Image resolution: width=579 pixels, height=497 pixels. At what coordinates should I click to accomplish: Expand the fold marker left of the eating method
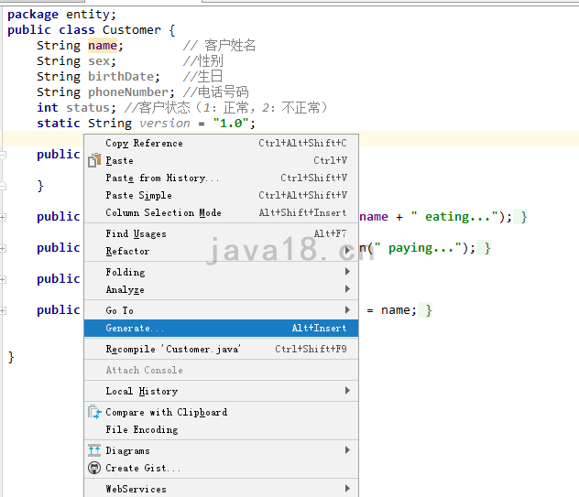(4, 217)
